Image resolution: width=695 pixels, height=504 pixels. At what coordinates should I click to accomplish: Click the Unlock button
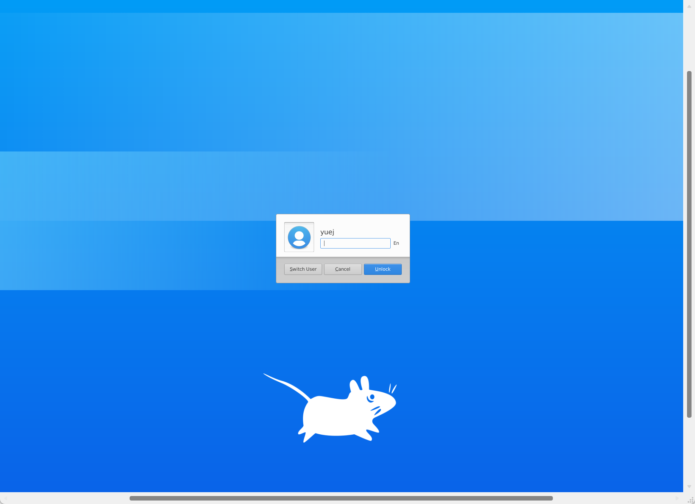pos(383,269)
